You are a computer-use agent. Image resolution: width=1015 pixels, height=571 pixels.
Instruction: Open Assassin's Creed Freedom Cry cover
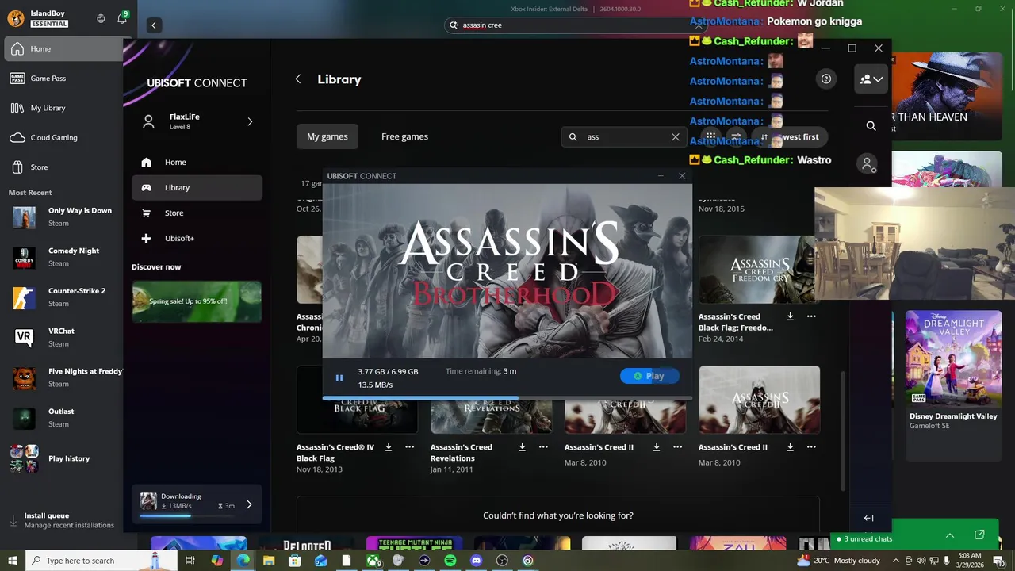point(759,270)
